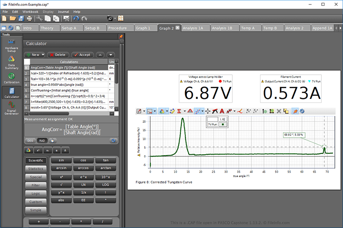The image size is (343, 228).
Task: Click the undo arrow in main toolbar
Action: pos(76,18)
